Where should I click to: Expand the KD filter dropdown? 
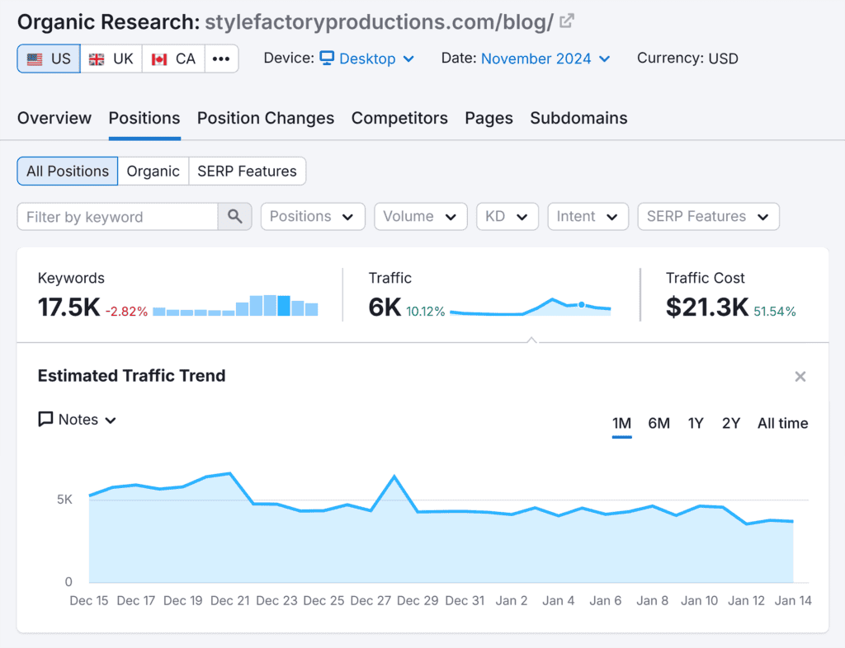(507, 216)
